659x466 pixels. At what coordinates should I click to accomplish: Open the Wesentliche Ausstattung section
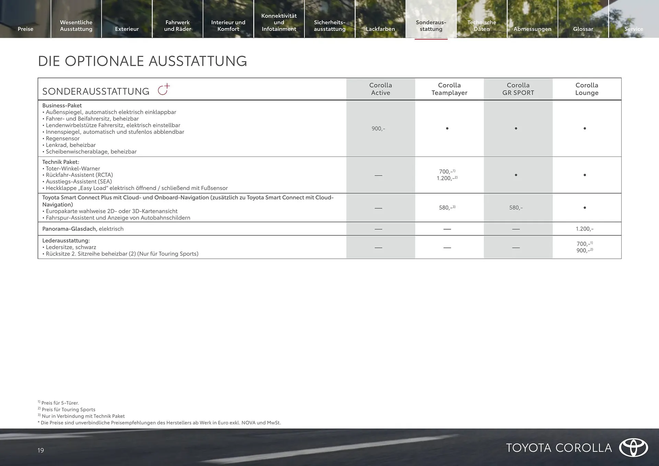(76, 25)
